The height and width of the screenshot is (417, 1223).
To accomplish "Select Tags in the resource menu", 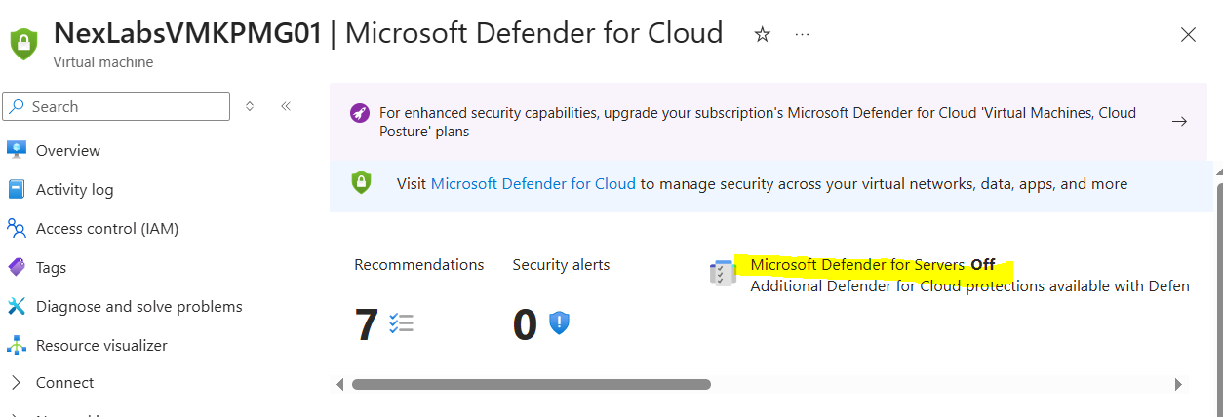I will coord(51,267).
